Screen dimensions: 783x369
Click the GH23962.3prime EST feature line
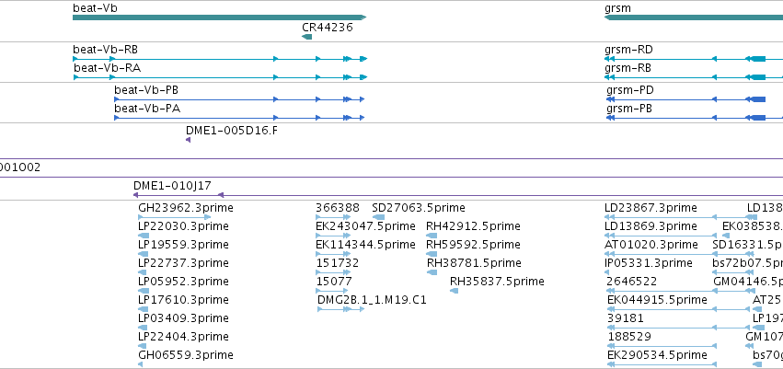tap(174, 217)
